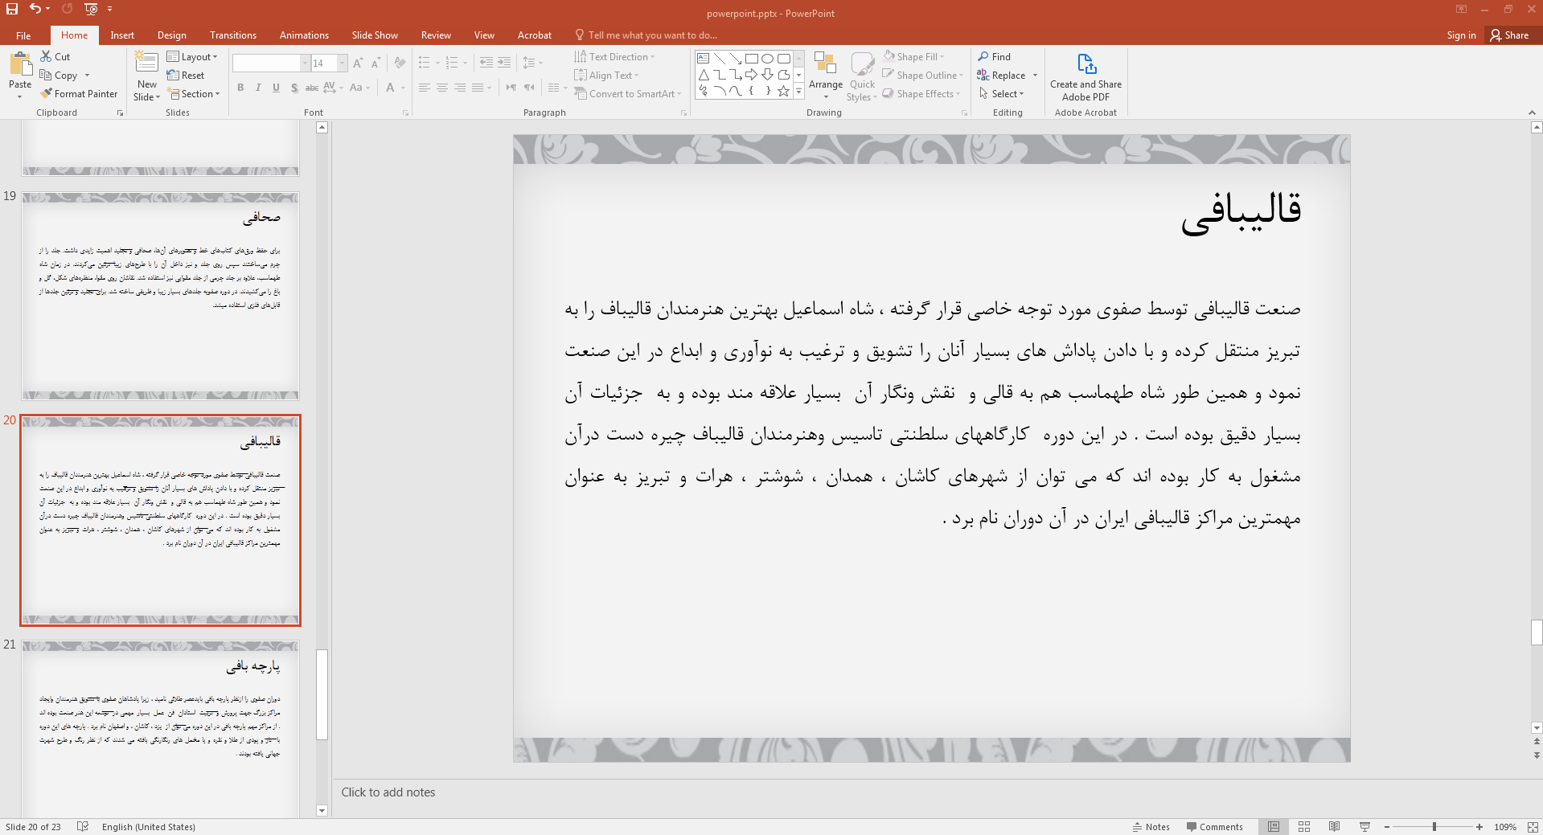Toggle Italic formatting
The height and width of the screenshot is (835, 1543).
click(258, 88)
